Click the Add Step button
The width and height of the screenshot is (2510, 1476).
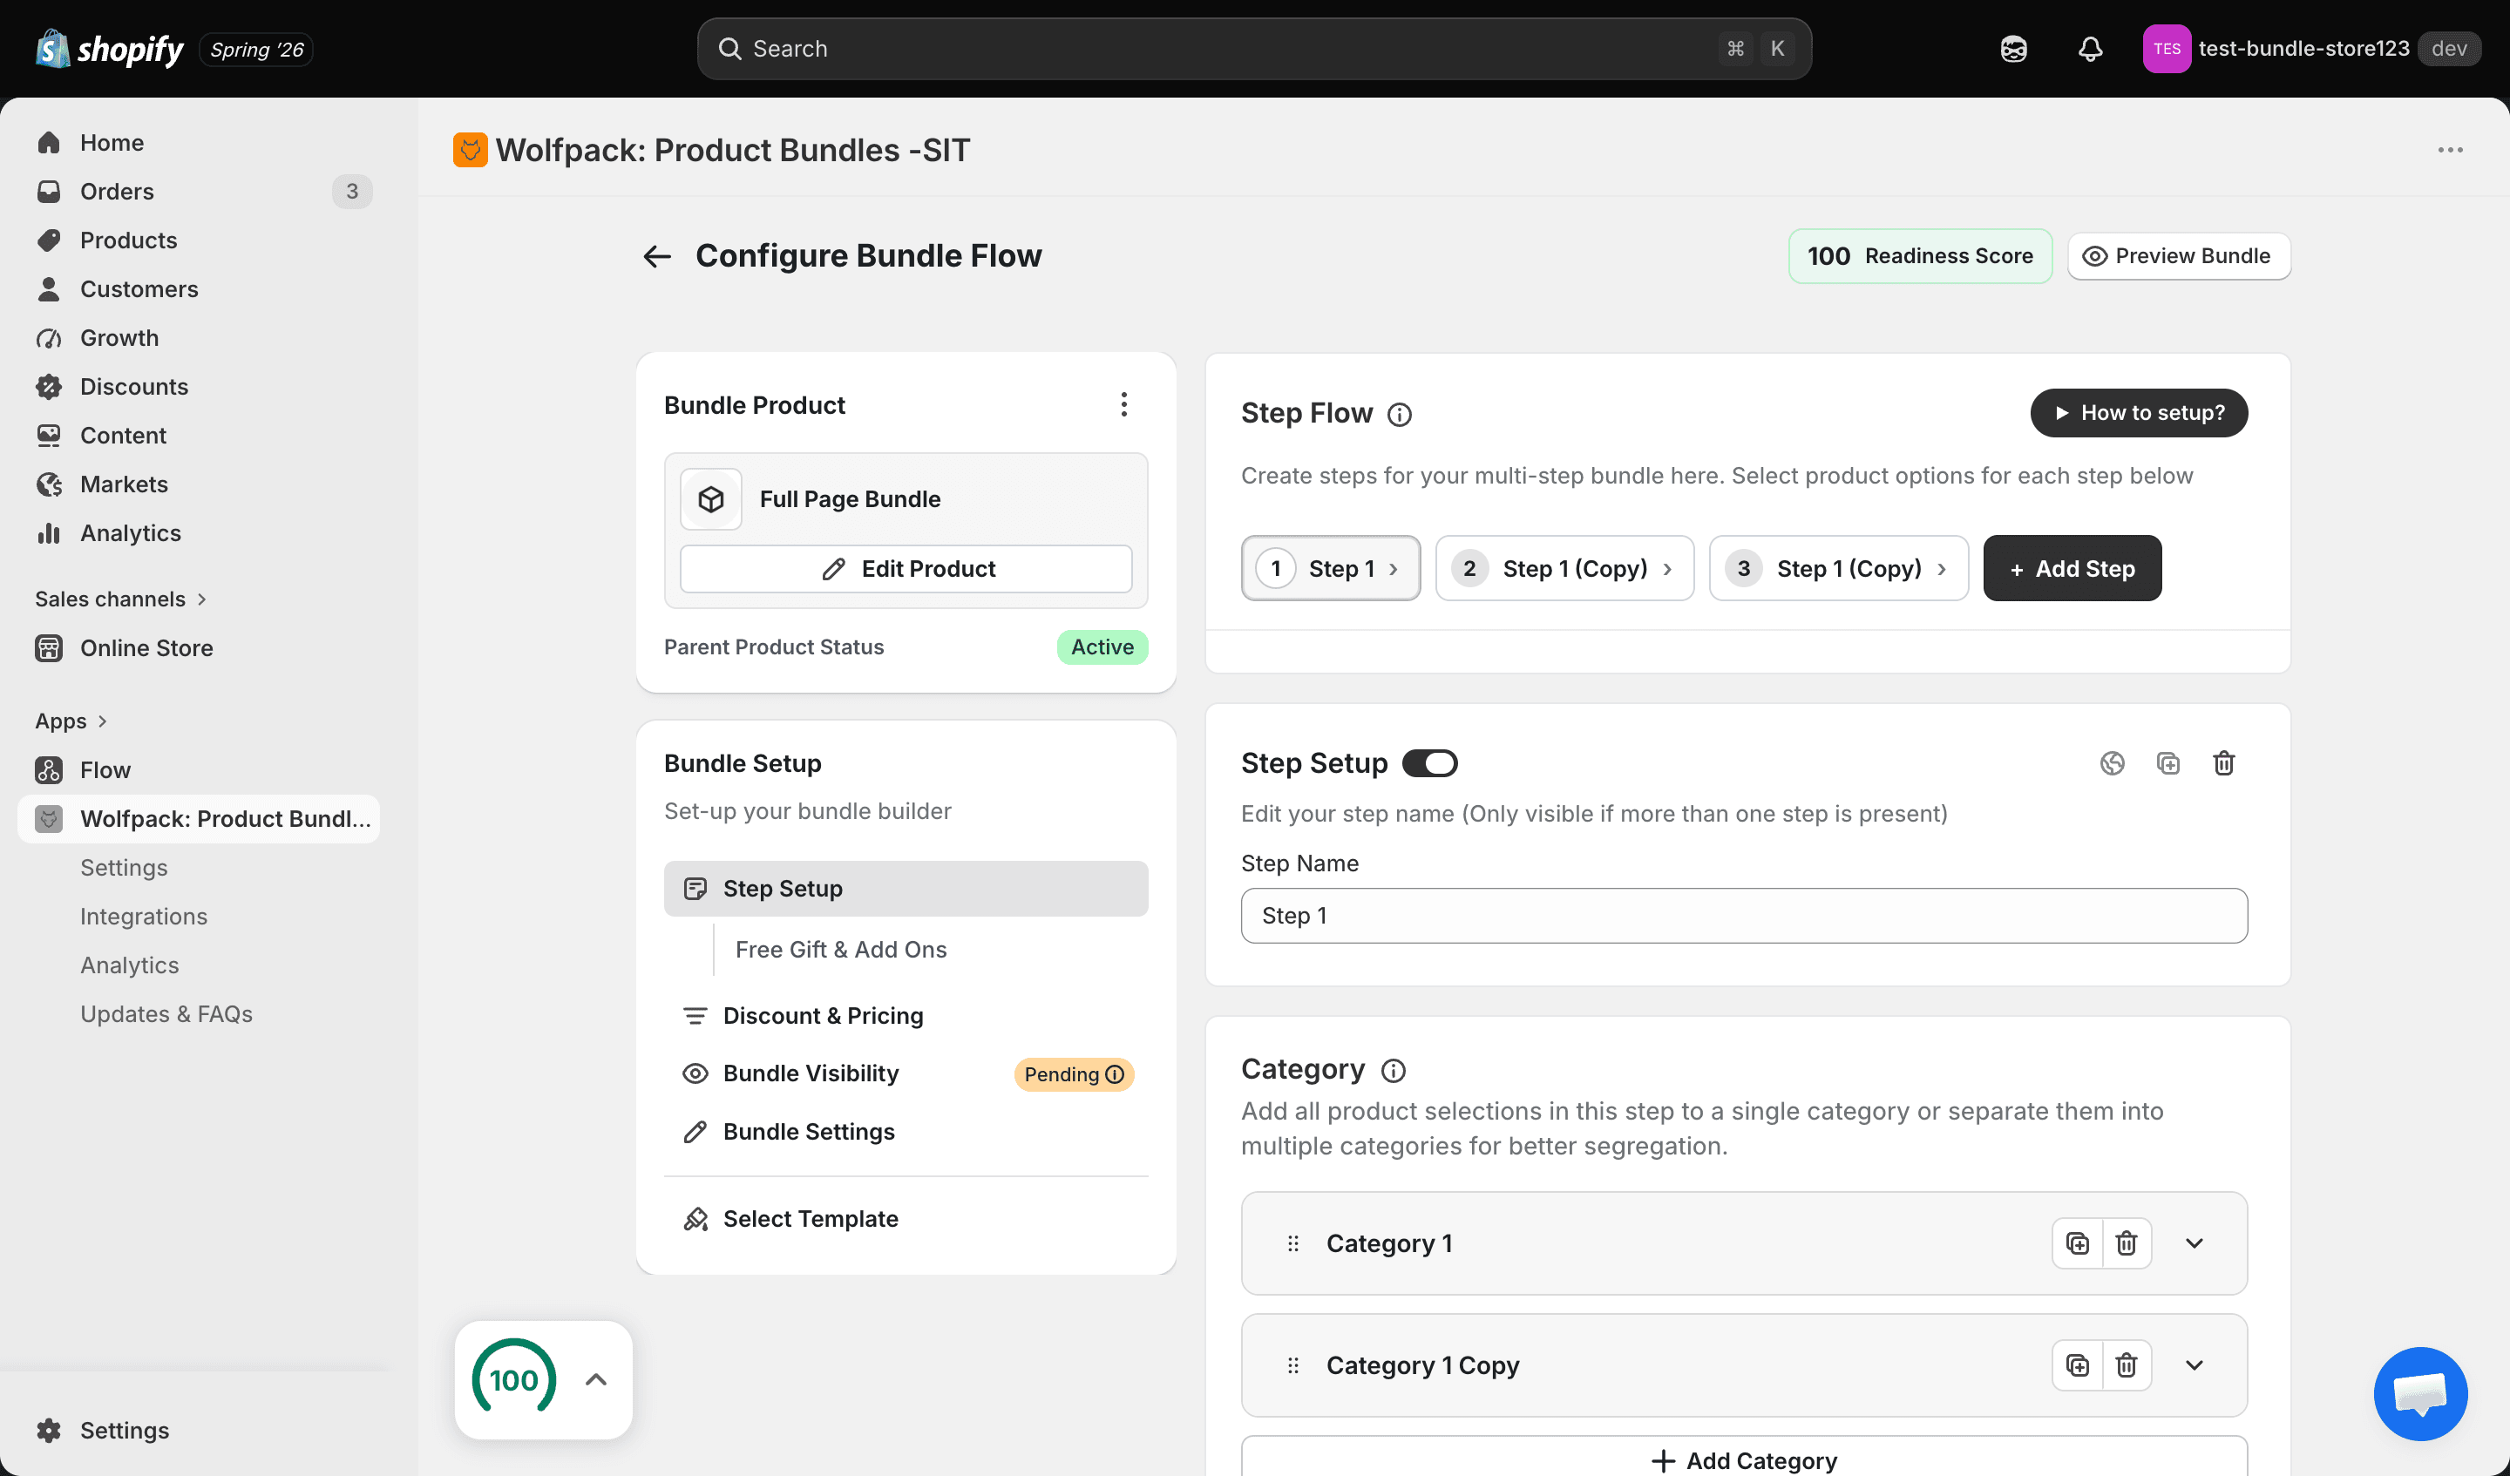tap(2072, 568)
